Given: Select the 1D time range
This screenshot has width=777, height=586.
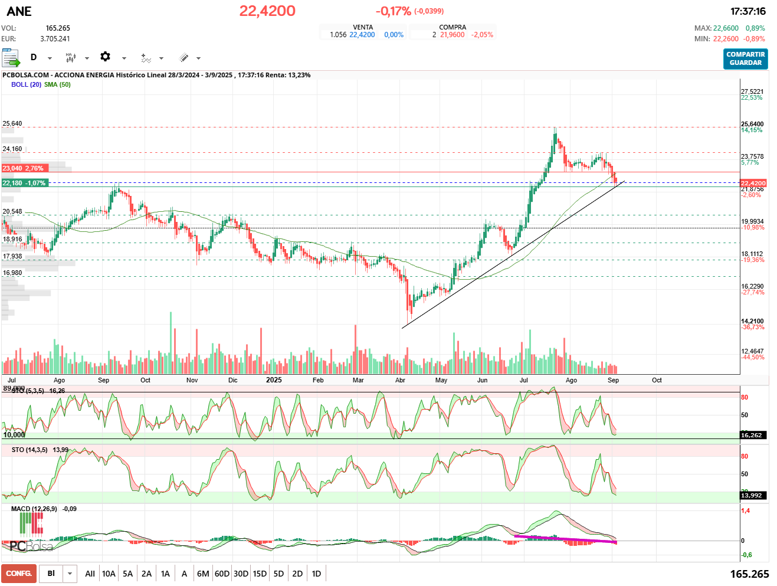Looking at the screenshot, I should click(316, 574).
